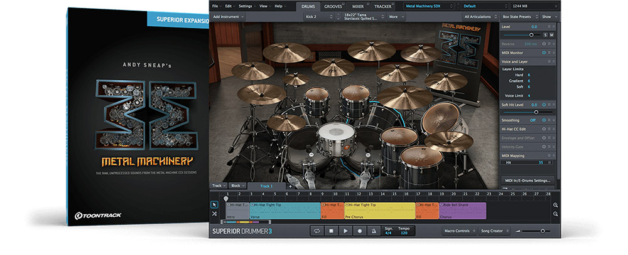The image size is (628, 255).
Task: Select the DRUMS tab
Action: click(308, 6)
